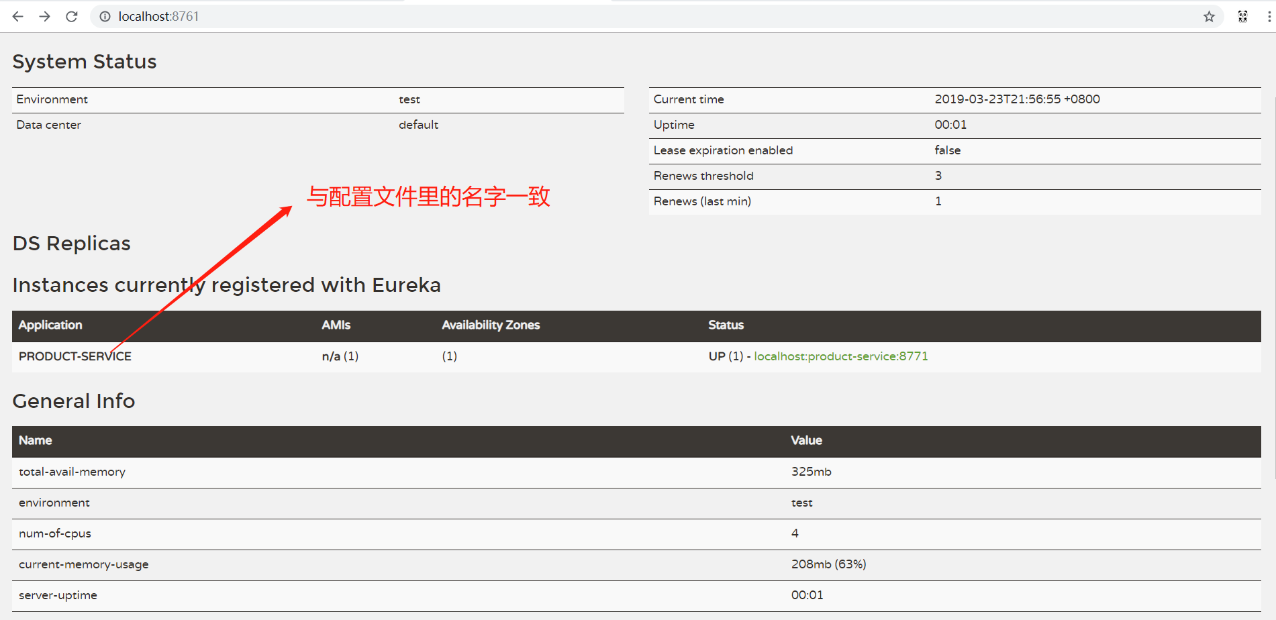View site info icon beside localhost address
This screenshot has height=620, width=1276.
(105, 16)
